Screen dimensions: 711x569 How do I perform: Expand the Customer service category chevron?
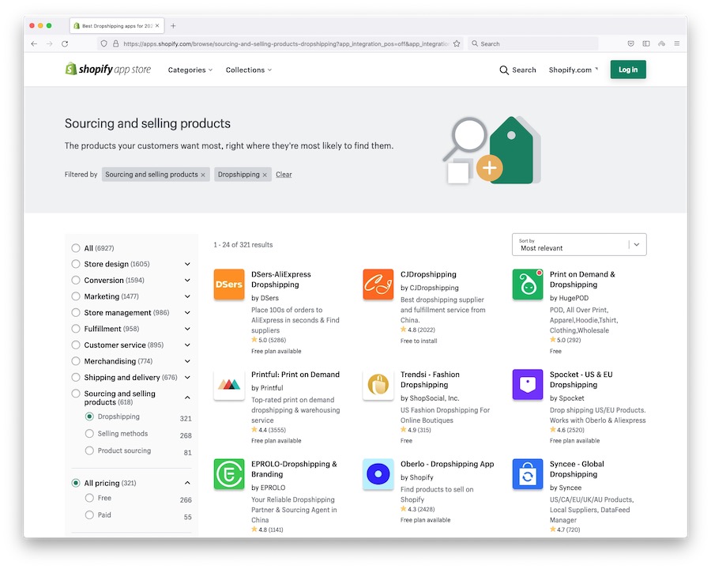187,345
